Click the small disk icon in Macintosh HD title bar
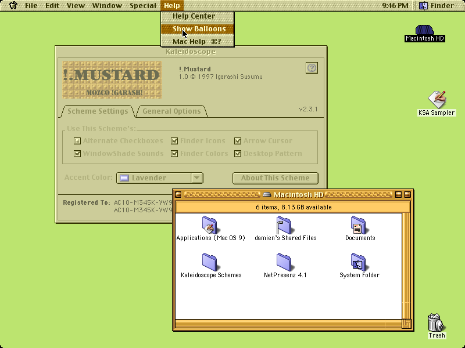Screen dimensions: 465x348 [267, 194]
